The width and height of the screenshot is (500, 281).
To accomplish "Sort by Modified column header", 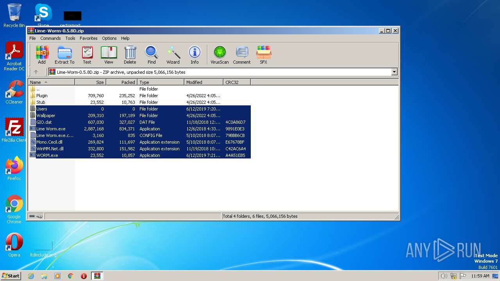I will click(x=204, y=82).
